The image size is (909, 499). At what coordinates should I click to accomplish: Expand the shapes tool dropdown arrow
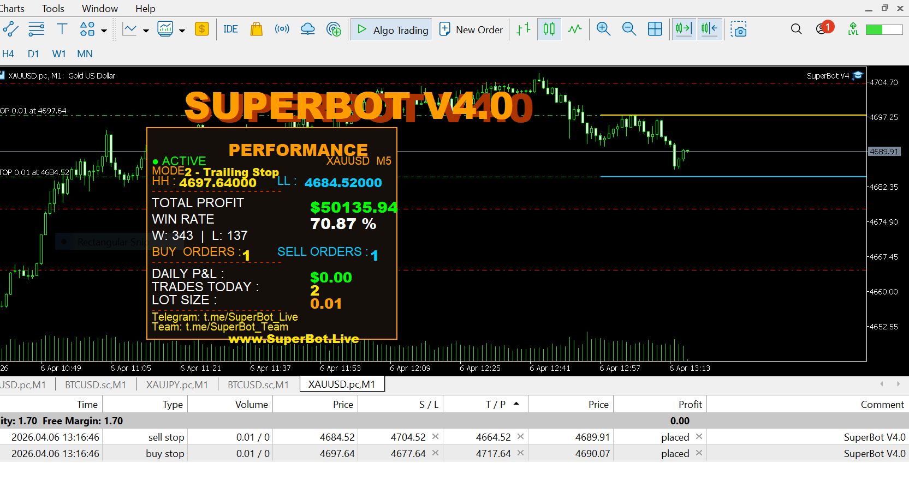pos(104,31)
